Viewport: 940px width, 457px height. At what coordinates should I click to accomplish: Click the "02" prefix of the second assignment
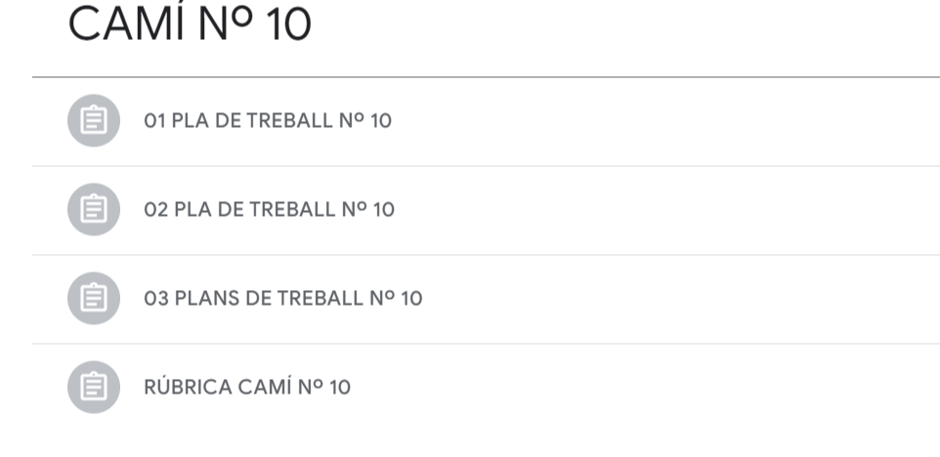pyautogui.click(x=156, y=209)
